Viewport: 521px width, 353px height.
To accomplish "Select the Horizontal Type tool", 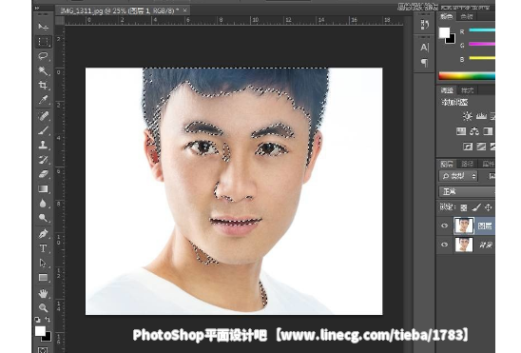I will click(43, 248).
